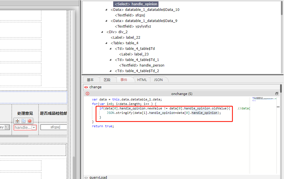
Task: Click the info icon beside onchange header
Action: (x=87, y=94)
